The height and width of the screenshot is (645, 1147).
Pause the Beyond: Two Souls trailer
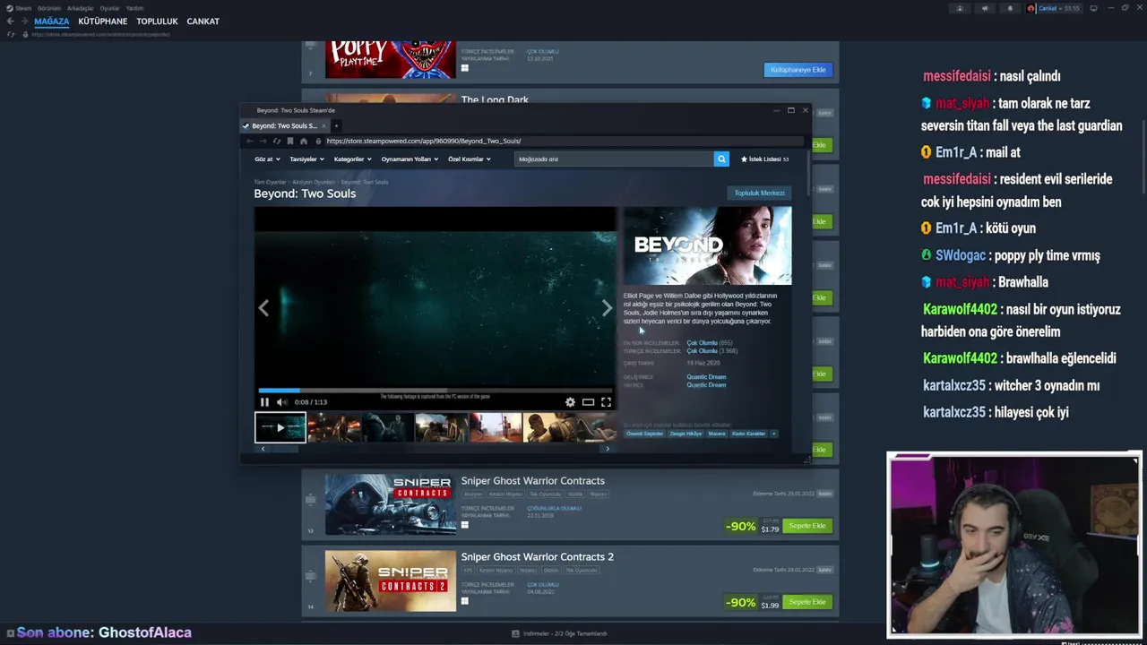pyautogui.click(x=264, y=402)
